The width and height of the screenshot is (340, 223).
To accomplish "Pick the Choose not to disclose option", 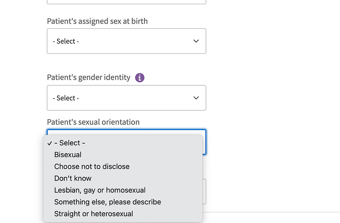I will click(x=92, y=166).
